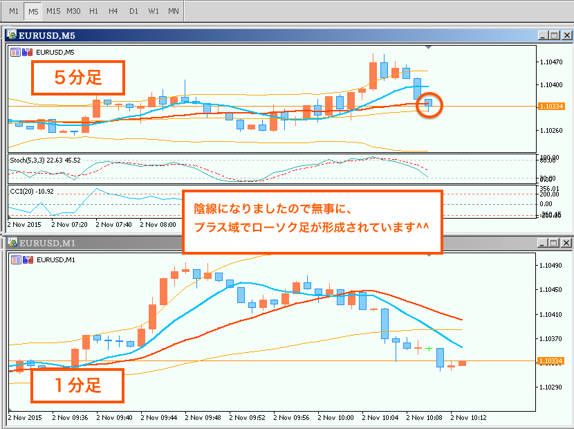Maximize the EURUSD,M5 chart window
574x429 pixels.
tap(555, 35)
